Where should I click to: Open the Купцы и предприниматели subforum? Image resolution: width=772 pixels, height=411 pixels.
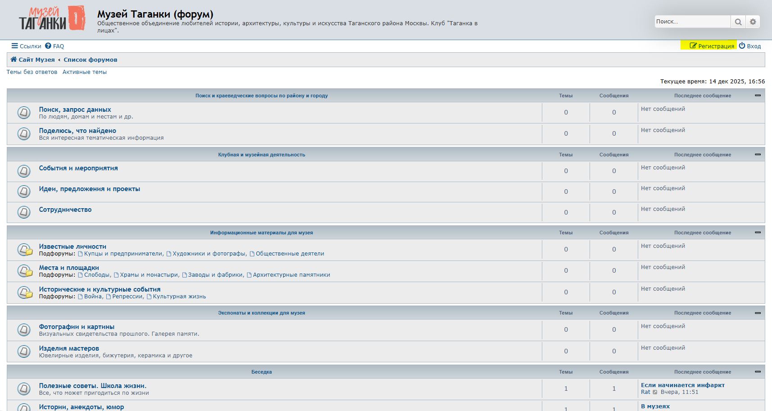pos(123,254)
